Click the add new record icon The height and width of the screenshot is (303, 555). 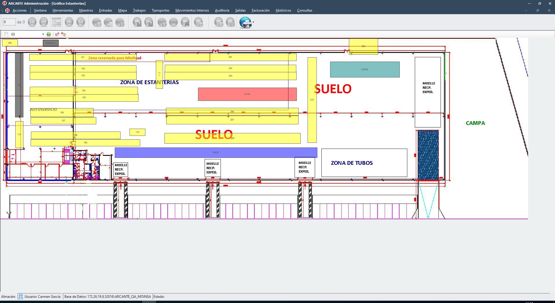pos(97,22)
